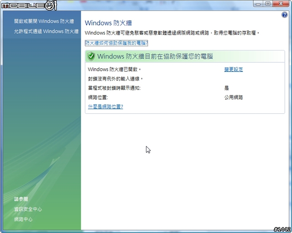The image size is (292, 233).
Task: Open the blue help question mark icon
Action: [284, 15]
